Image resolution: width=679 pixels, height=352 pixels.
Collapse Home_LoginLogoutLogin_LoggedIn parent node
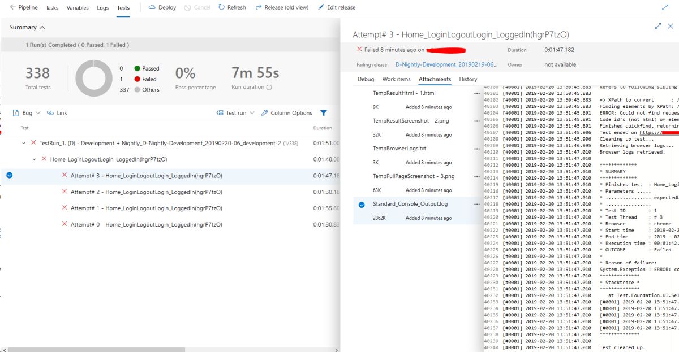pos(35,159)
